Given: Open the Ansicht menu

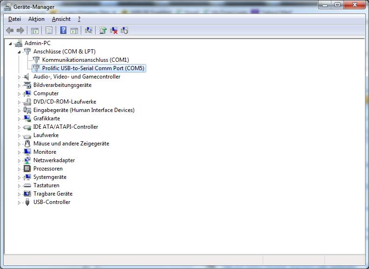Looking at the screenshot, I should coord(61,19).
